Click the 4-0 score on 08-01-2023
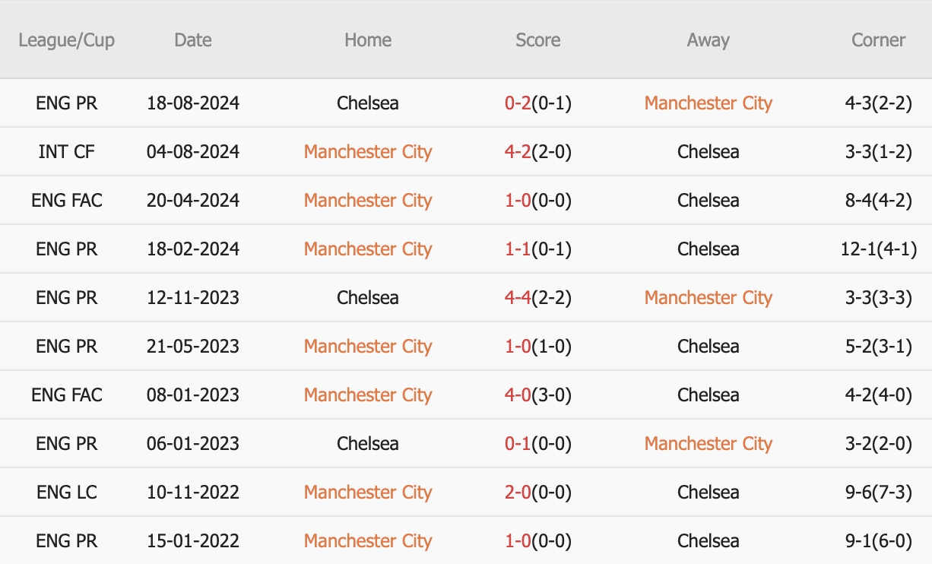Image resolution: width=932 pixels, height=564 pixels. coord(518,394)
